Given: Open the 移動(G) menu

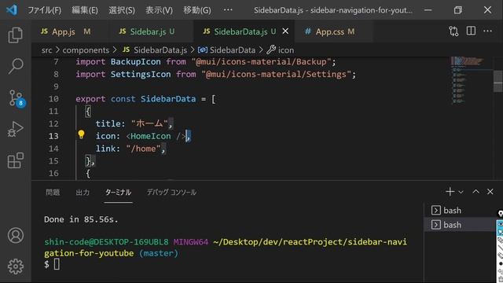Looking at the screenshot, I should coord(197,10).
